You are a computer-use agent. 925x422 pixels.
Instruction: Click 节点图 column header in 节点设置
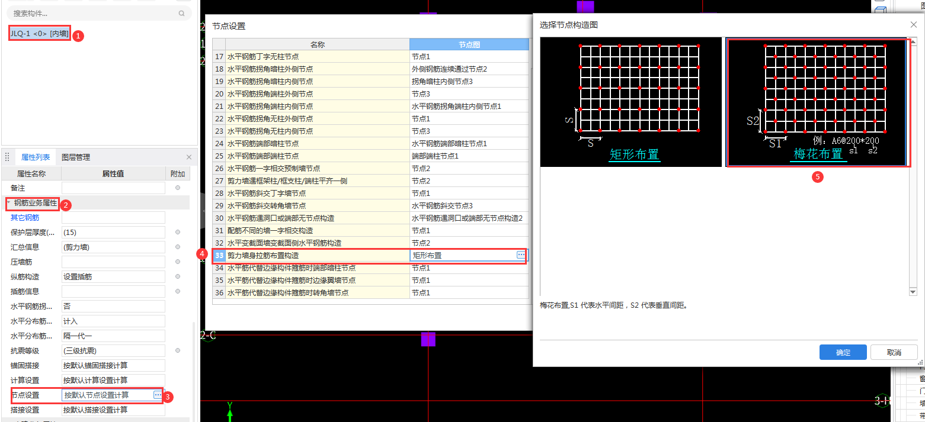pyautogui.click(x=469, y=44)
